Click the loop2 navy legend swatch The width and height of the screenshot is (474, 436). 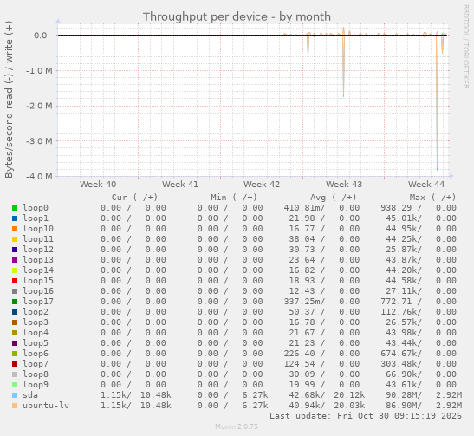point(15,312)
